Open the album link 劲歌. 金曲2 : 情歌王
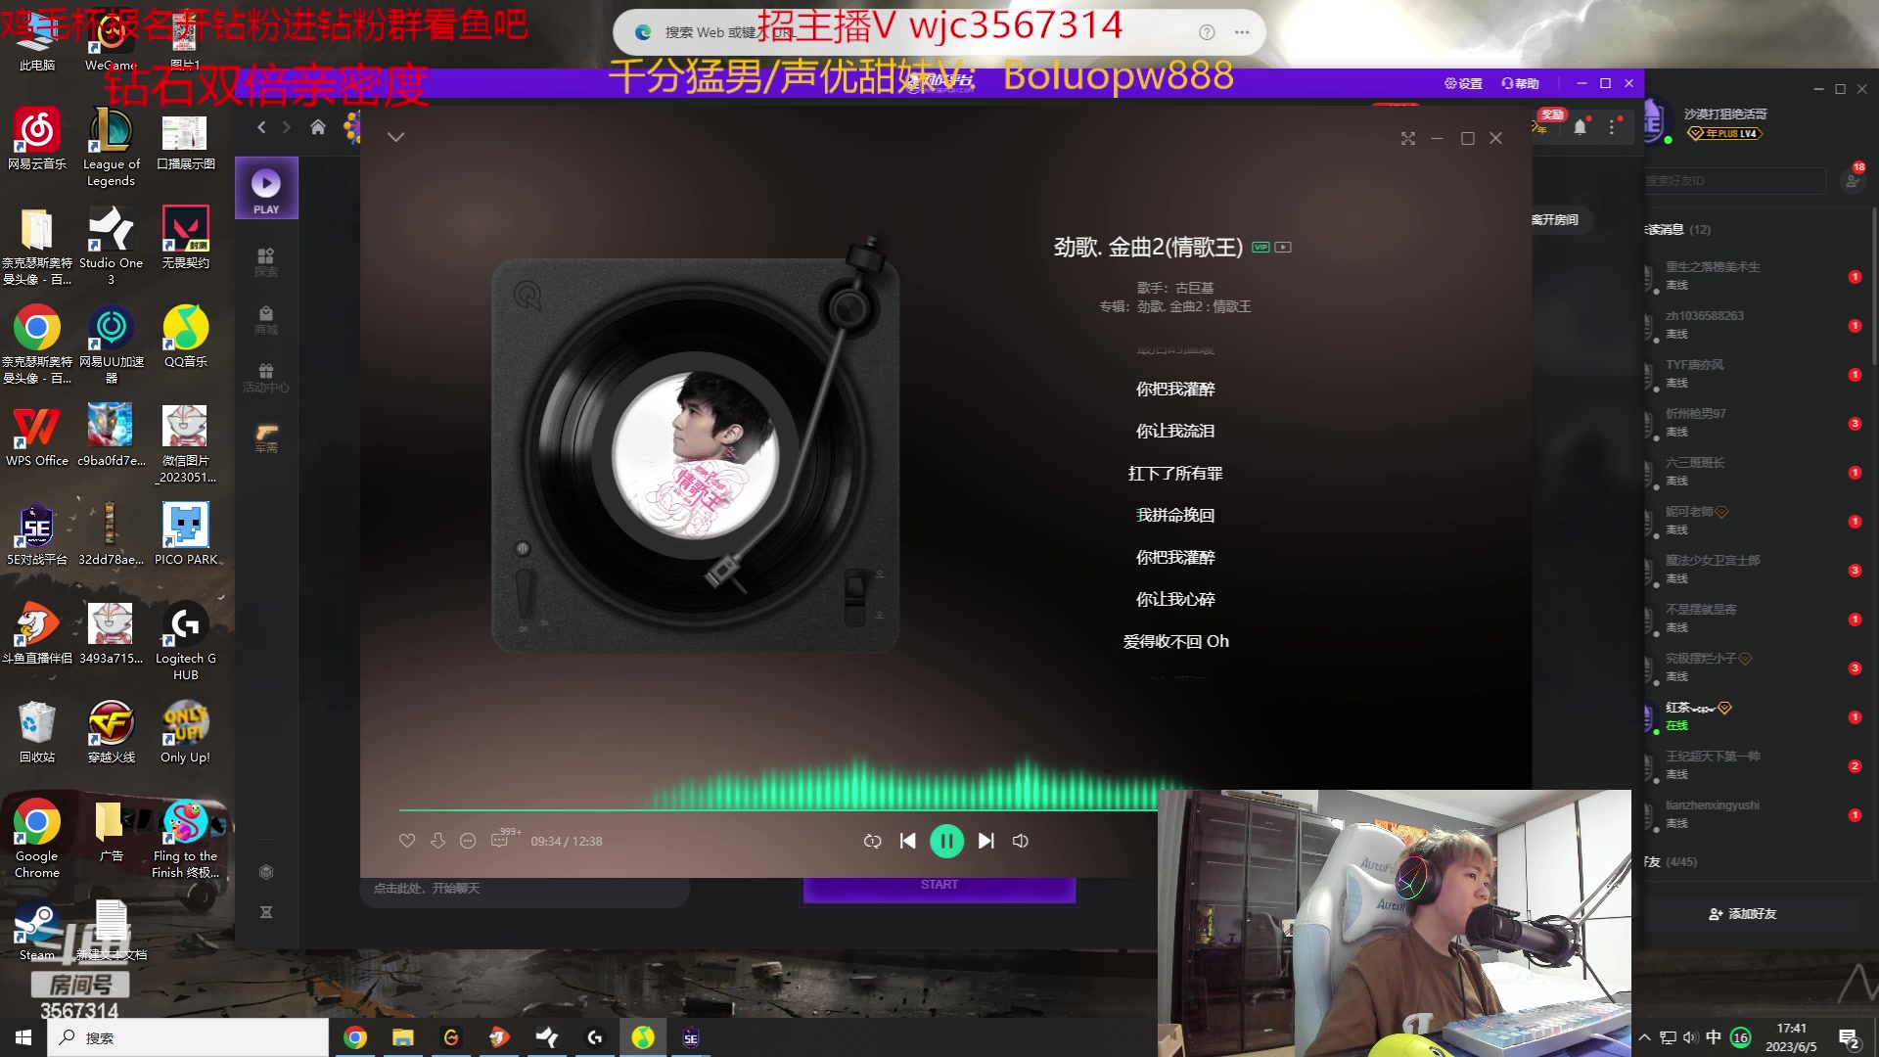Viewport: 1879px width, 1057px height. click(1194, 306)
